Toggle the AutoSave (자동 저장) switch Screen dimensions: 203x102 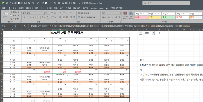(x=20, y=3)
